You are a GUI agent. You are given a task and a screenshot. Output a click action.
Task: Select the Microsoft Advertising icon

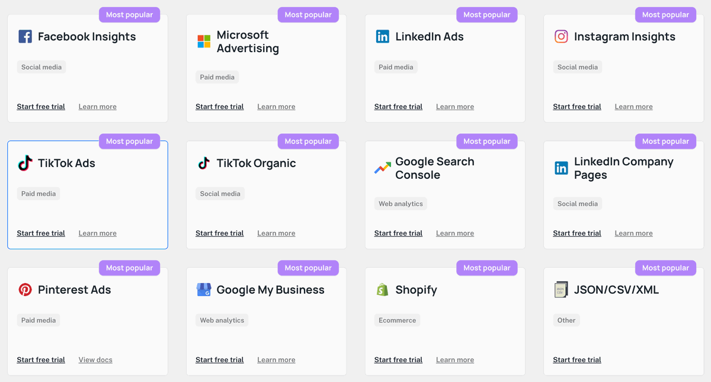203,41
